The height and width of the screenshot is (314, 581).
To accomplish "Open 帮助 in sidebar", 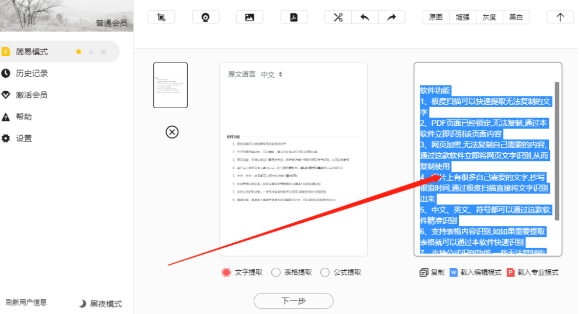I will tap(24, 117).
